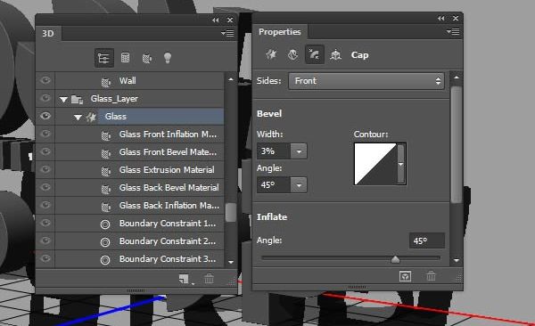Screen dimensions: 535x326
Task: Delete the selected object in 3D panel
Action: (x=209, y=279)
